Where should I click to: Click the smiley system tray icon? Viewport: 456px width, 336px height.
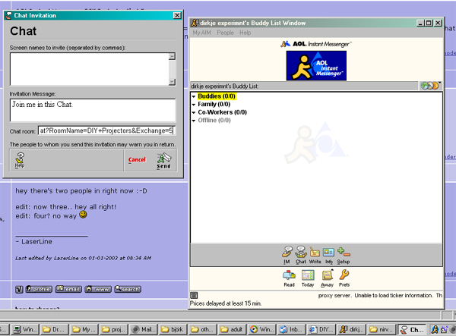(444, 329)
